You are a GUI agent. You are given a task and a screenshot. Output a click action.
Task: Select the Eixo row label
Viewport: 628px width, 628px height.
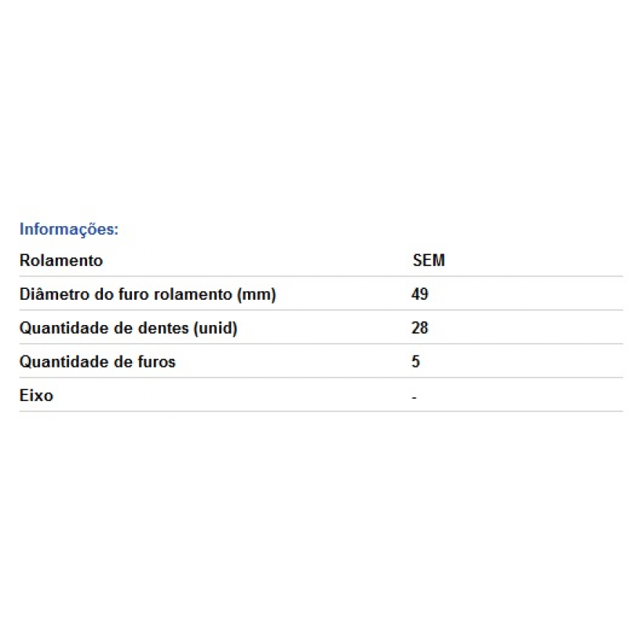click(x=36, y=396)
